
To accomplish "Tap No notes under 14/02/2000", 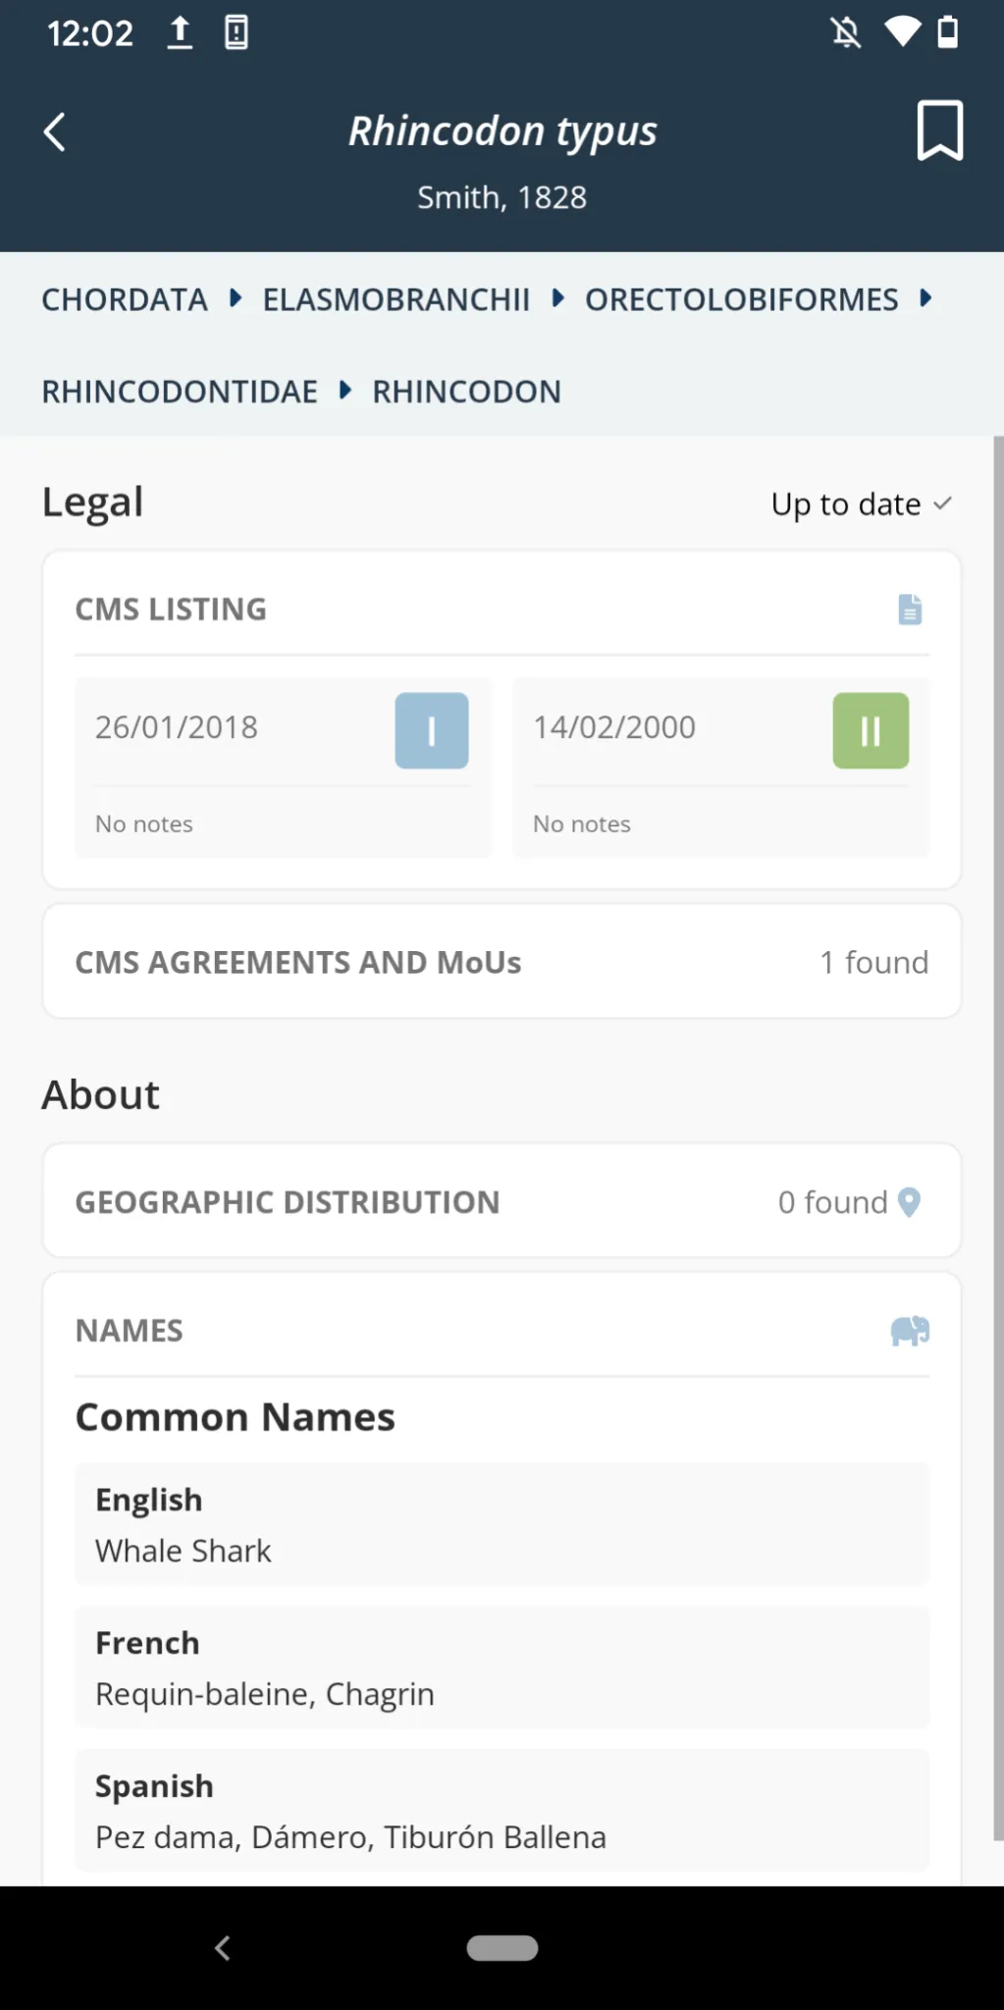I will pyautogui.click(x=582, y=824).
